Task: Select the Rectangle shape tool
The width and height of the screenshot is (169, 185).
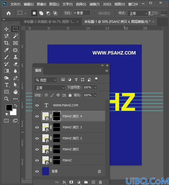Action: [x=6, y=92]
